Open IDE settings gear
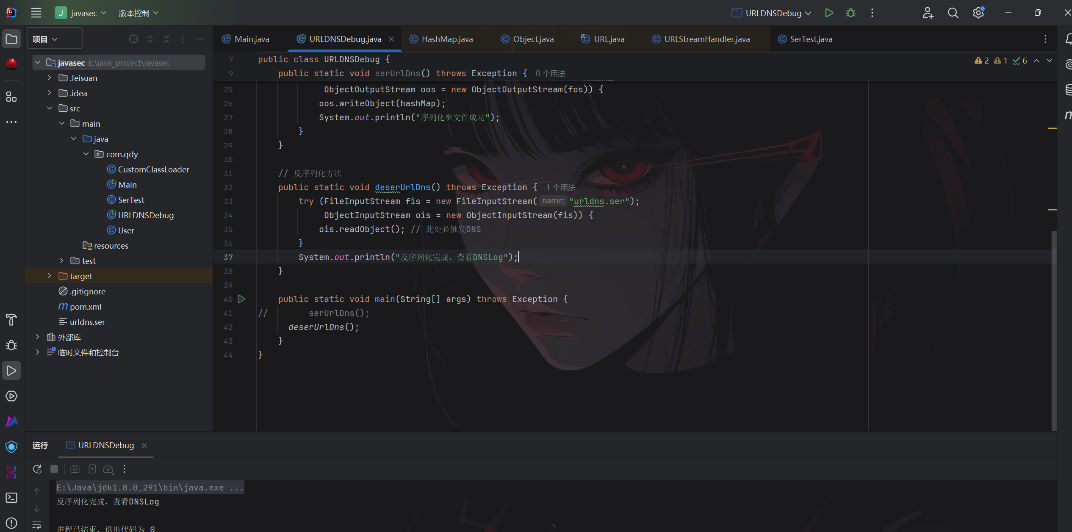 click(x=978, y=13)
